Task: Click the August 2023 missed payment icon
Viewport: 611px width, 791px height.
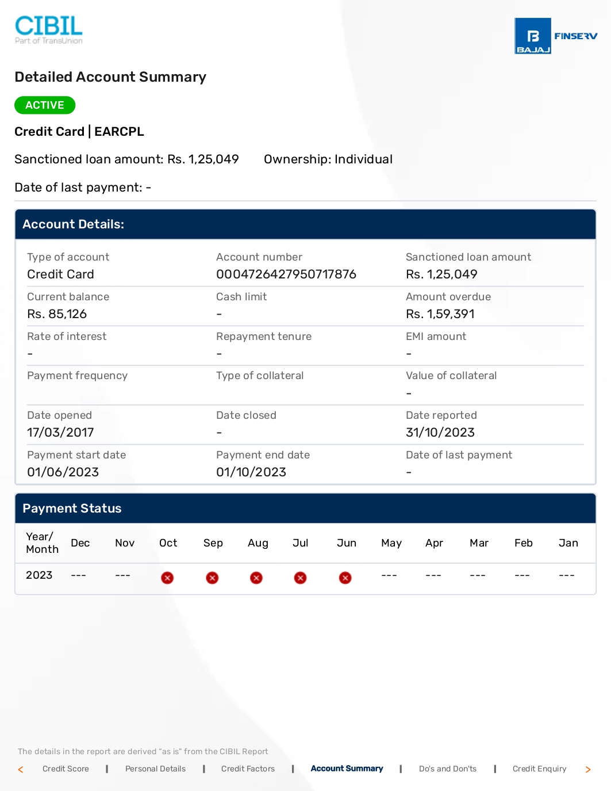Action: coord(256,578)
